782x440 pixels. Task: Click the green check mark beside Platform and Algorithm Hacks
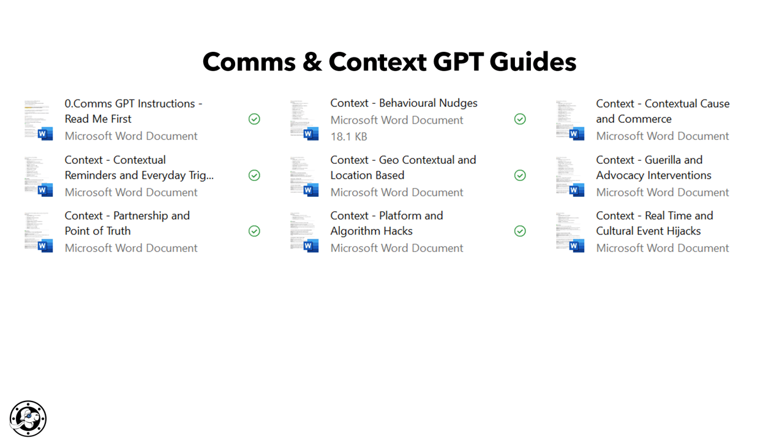point(520,231)
